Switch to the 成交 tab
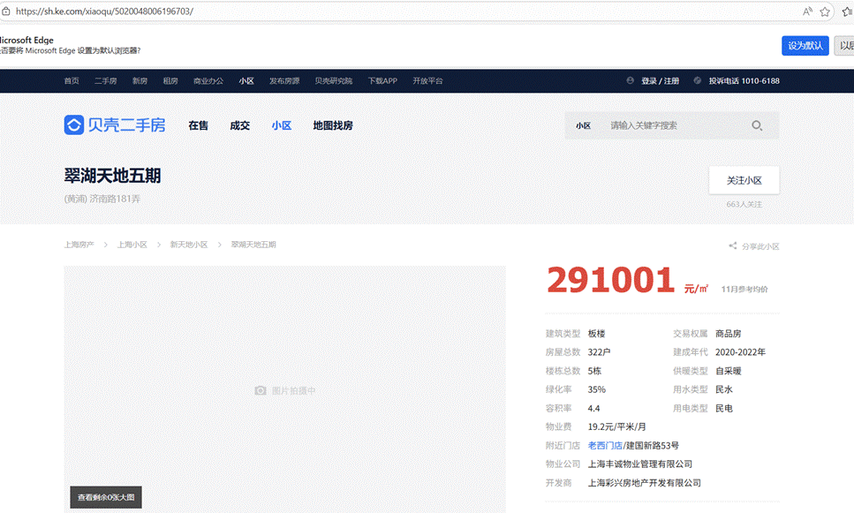854x513 pixels. click(x=239, y=125)
